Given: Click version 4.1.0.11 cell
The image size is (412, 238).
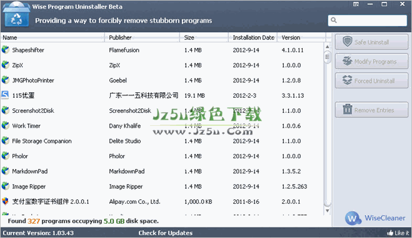Looking at the screenshot, I should pos(293,50).
